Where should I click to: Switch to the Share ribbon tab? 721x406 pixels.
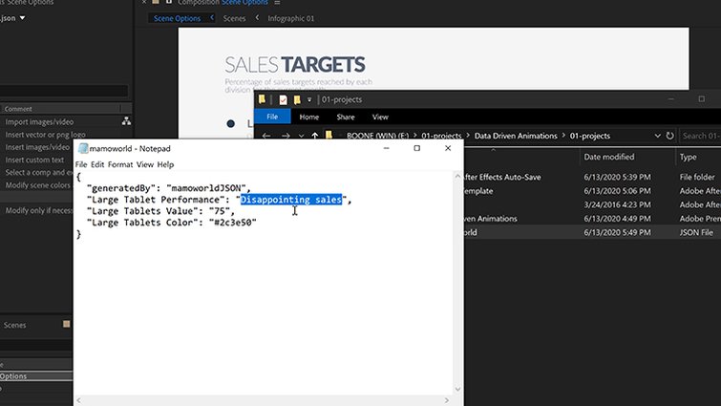point(346,117)
